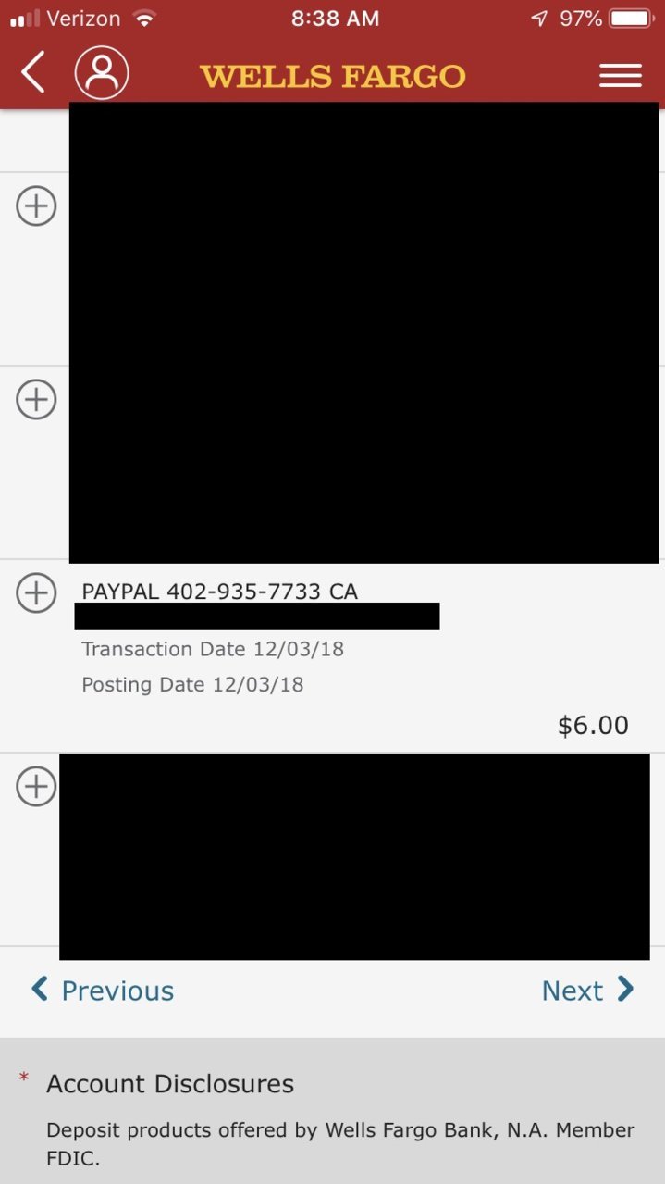Tap the battery icon in status bar
The height and width of the screenshot is (1184, 665).
[632, 19]
